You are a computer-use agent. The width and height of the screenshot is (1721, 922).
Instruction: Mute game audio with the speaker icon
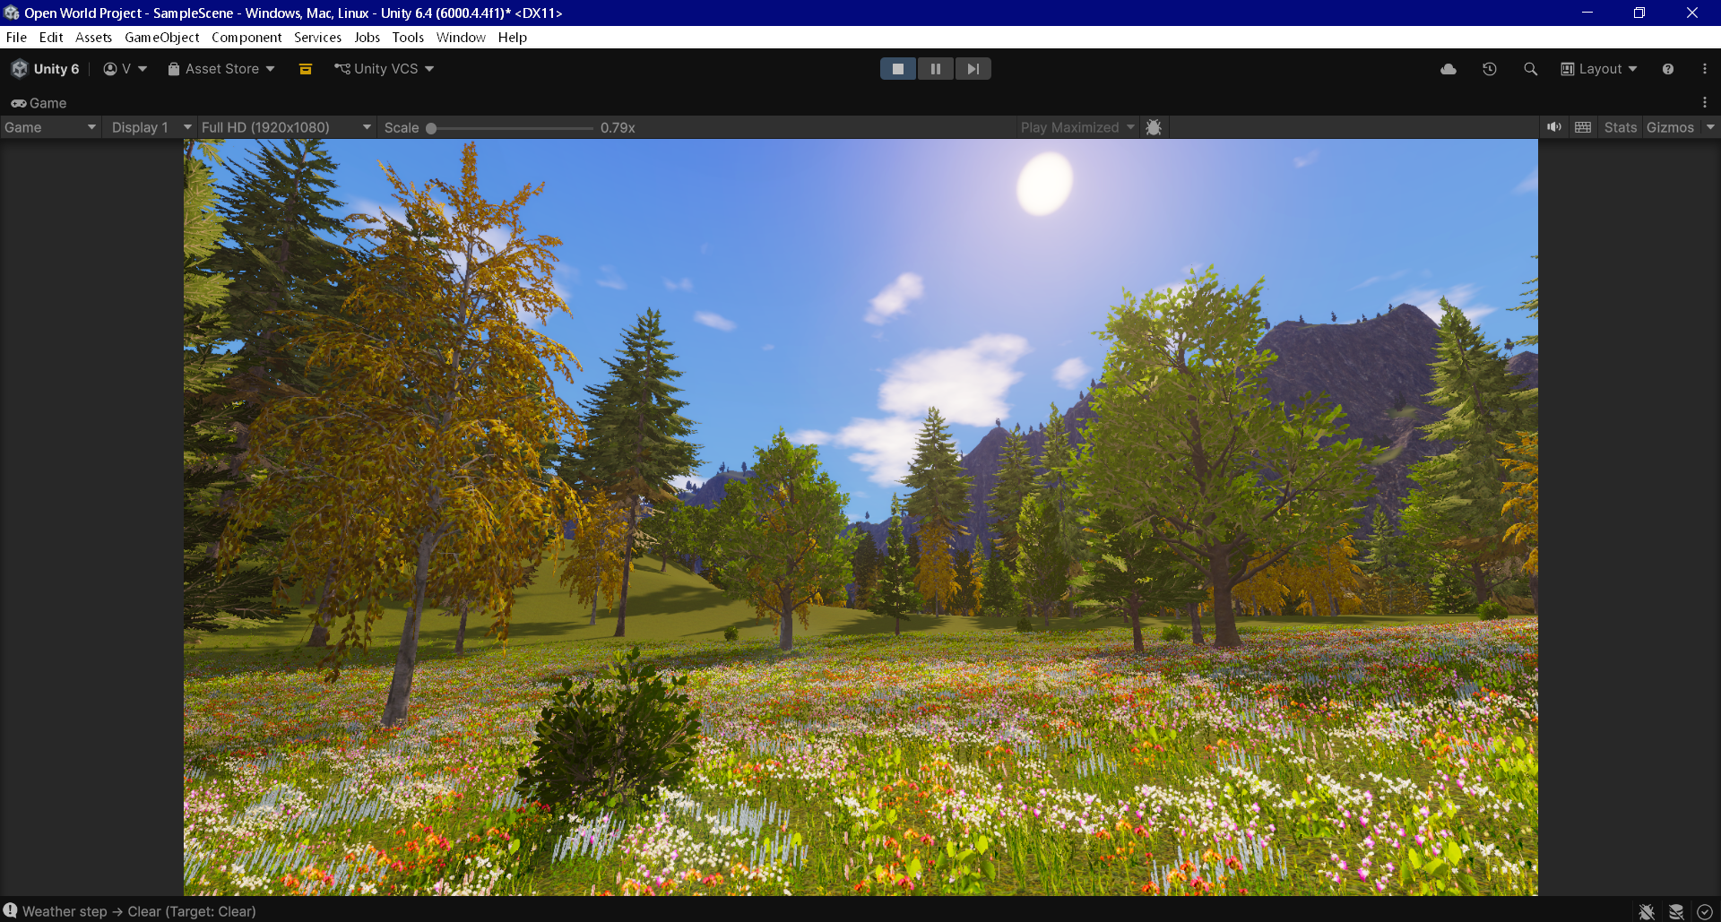pyautogui.click(x=1554, y=127)
